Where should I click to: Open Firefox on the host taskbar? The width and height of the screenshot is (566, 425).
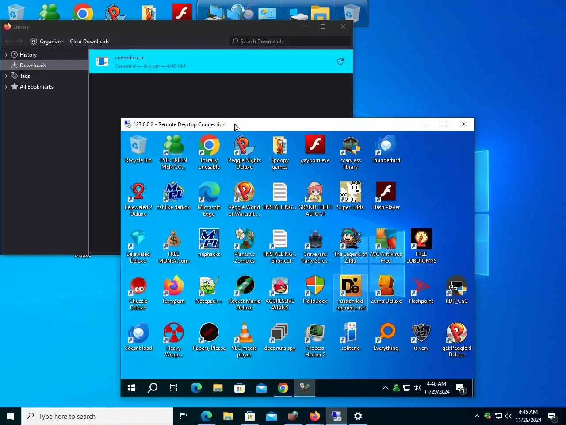[x=314, y=416]
